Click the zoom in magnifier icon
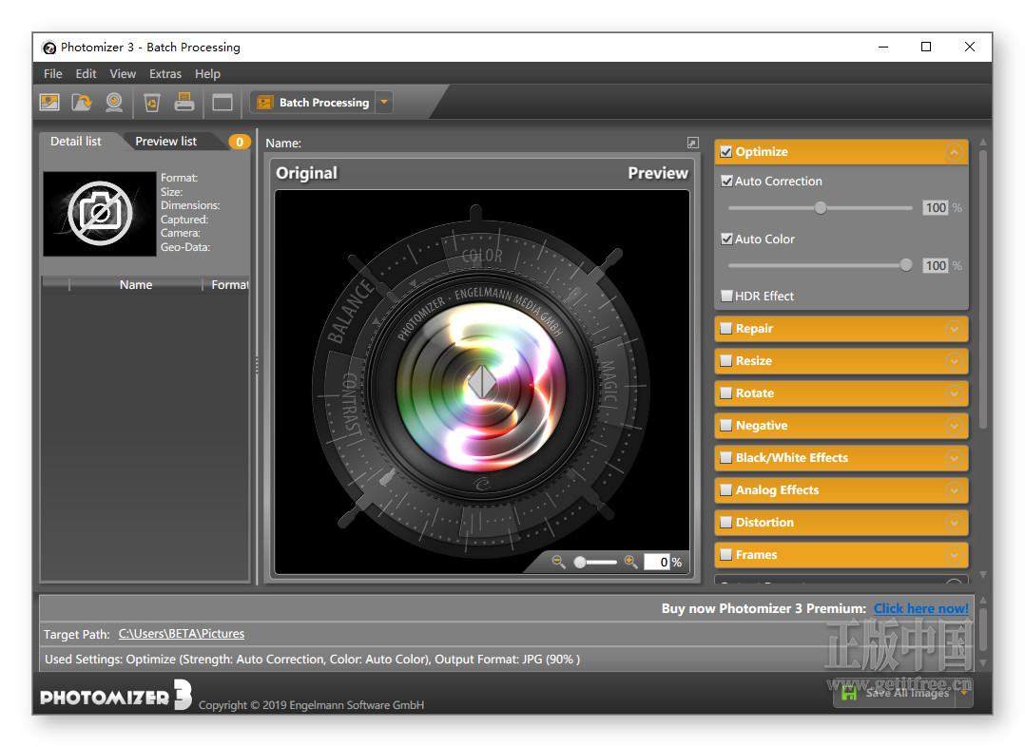The height and width of the screenshot is (747, 1025). [630, 562]
